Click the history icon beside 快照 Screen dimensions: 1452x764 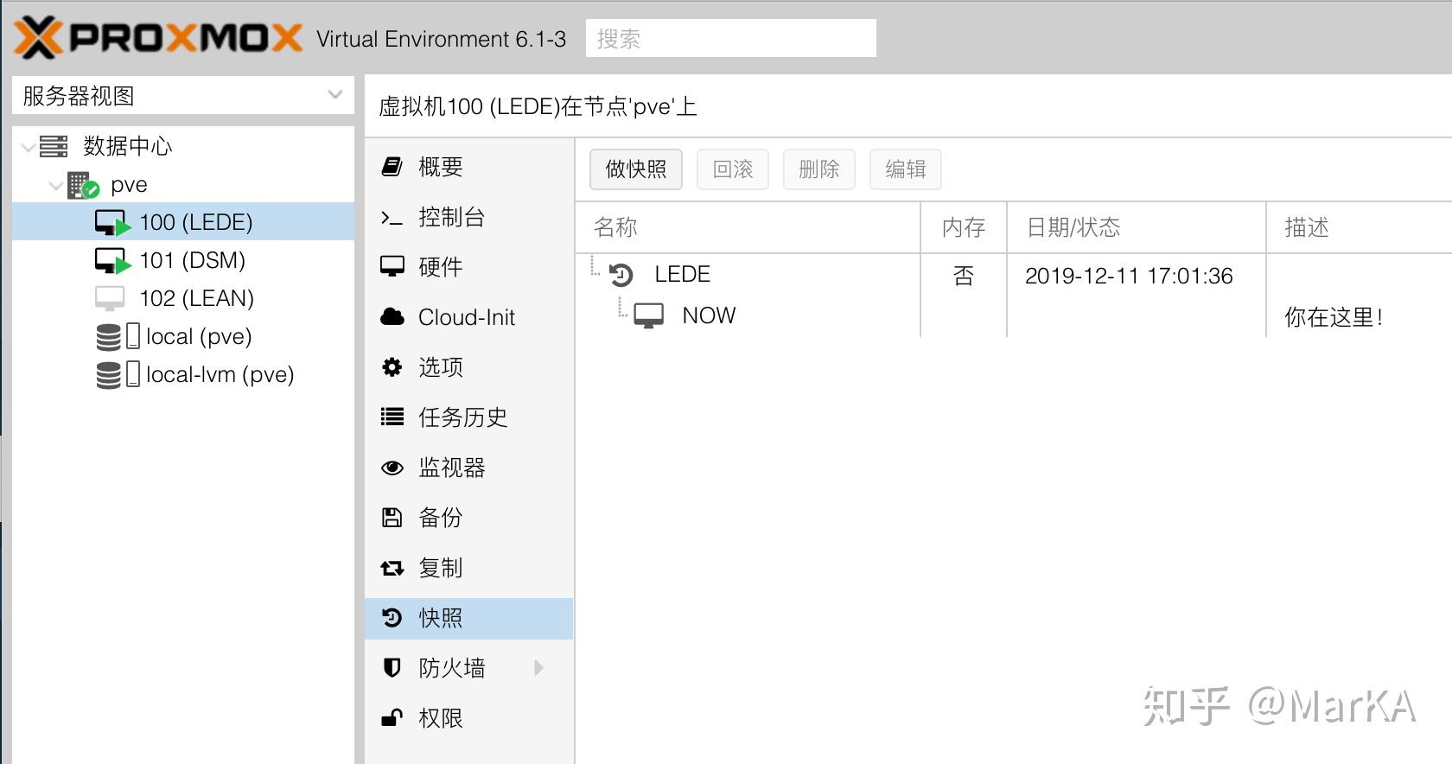tap(392, 618)
